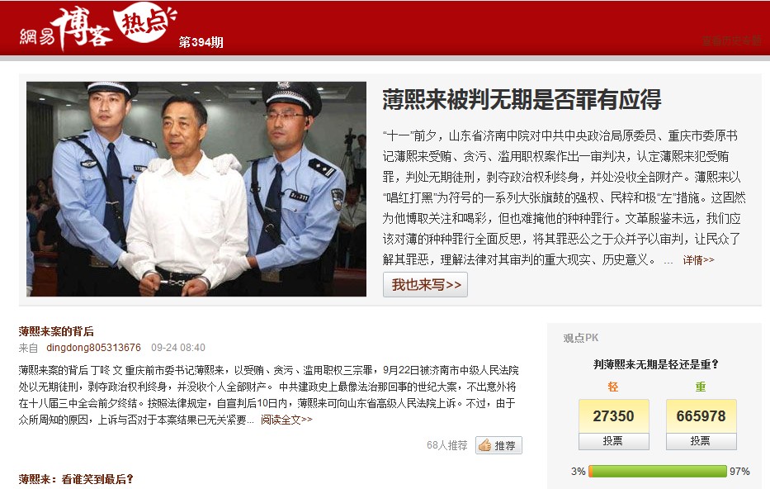This screenshot has width=770, height=489.
Task: Click the 網易 logo in header
Action: click(x=37, y=36)
